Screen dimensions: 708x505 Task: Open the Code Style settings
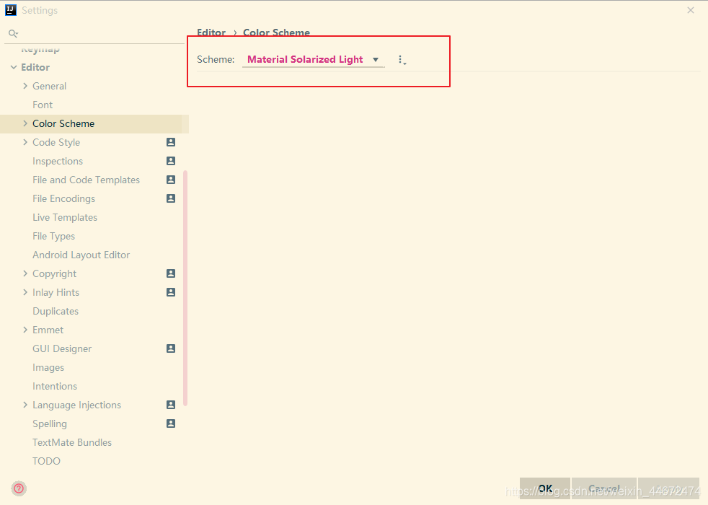[x=56, y=142]
